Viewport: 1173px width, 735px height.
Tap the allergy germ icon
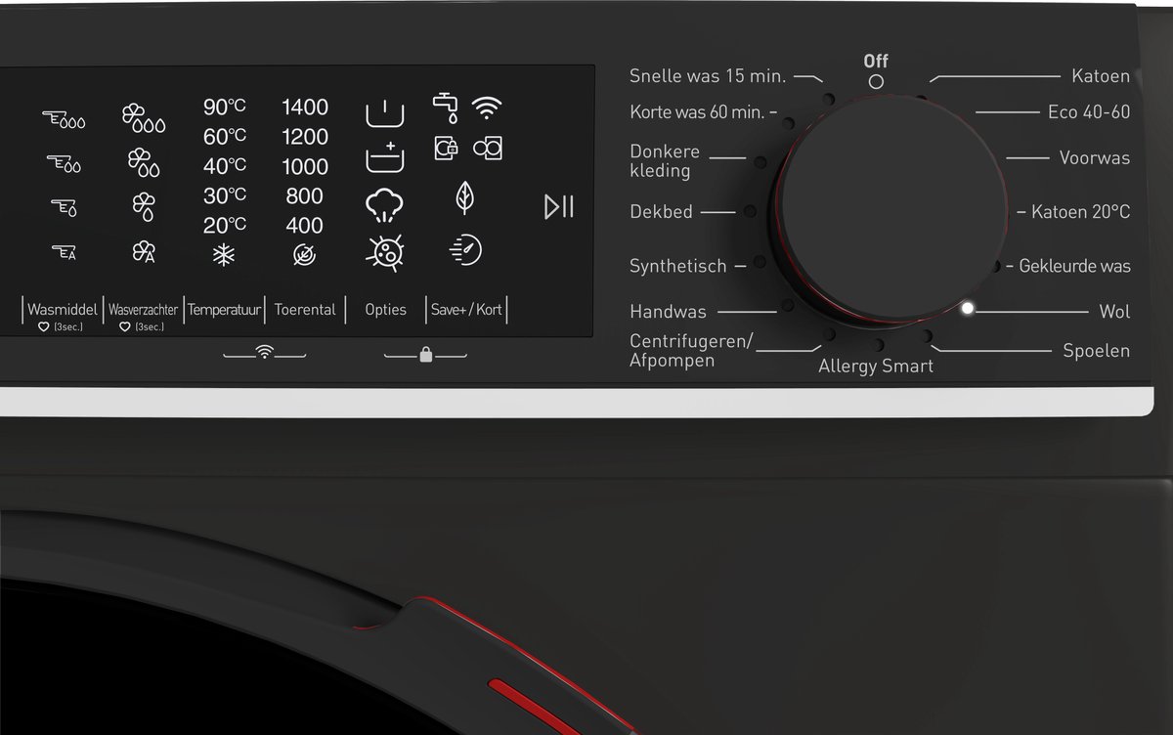384,252
